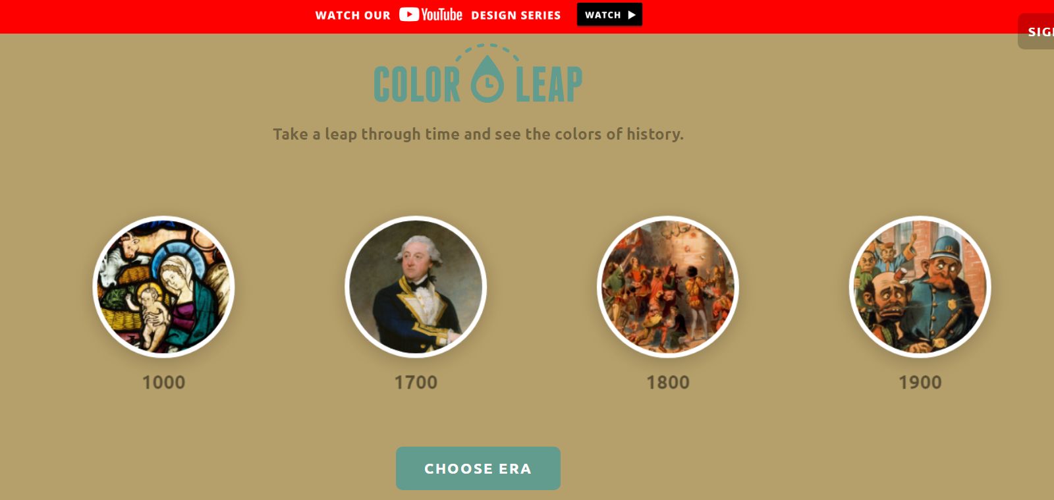Image resolution: width=1054 pixels, height=500 pixels.
Task: Click the WATCH OUR banner text
Action: point(353,15)
